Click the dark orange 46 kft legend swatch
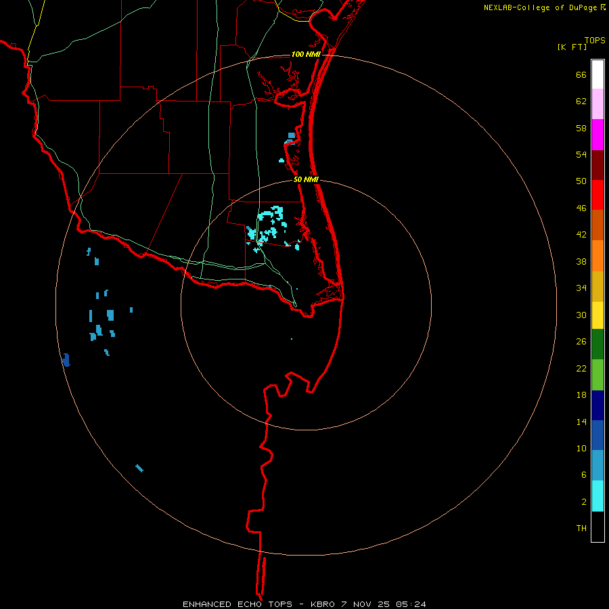The width and height of the screenshot is (609, 609). tap(597, 225)
